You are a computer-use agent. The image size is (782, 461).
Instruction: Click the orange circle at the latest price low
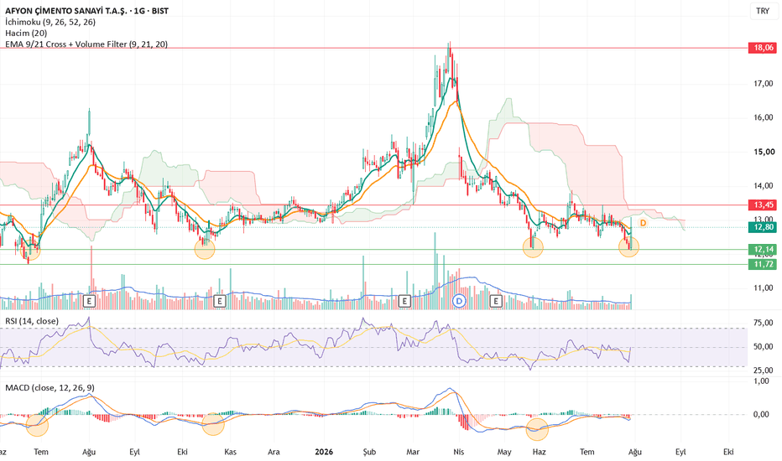pos(628,246)
